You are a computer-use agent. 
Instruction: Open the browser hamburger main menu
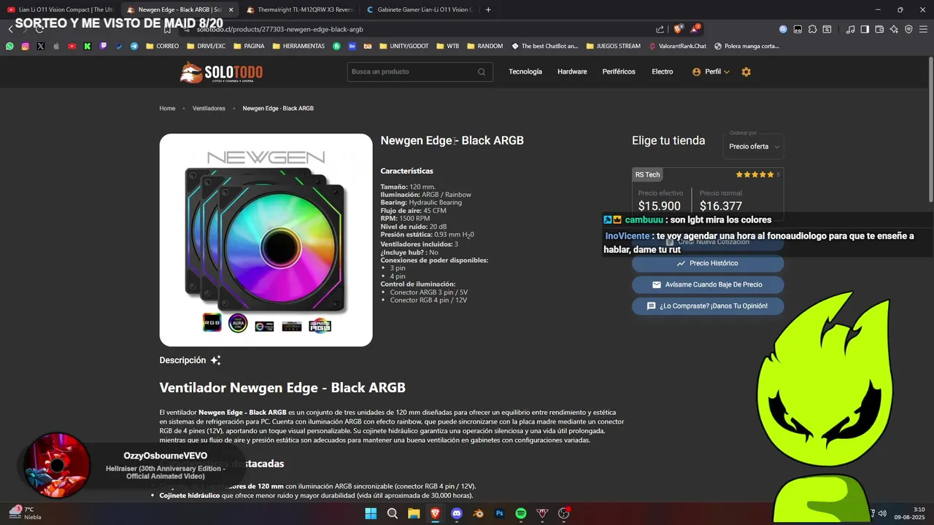(923, 29)
